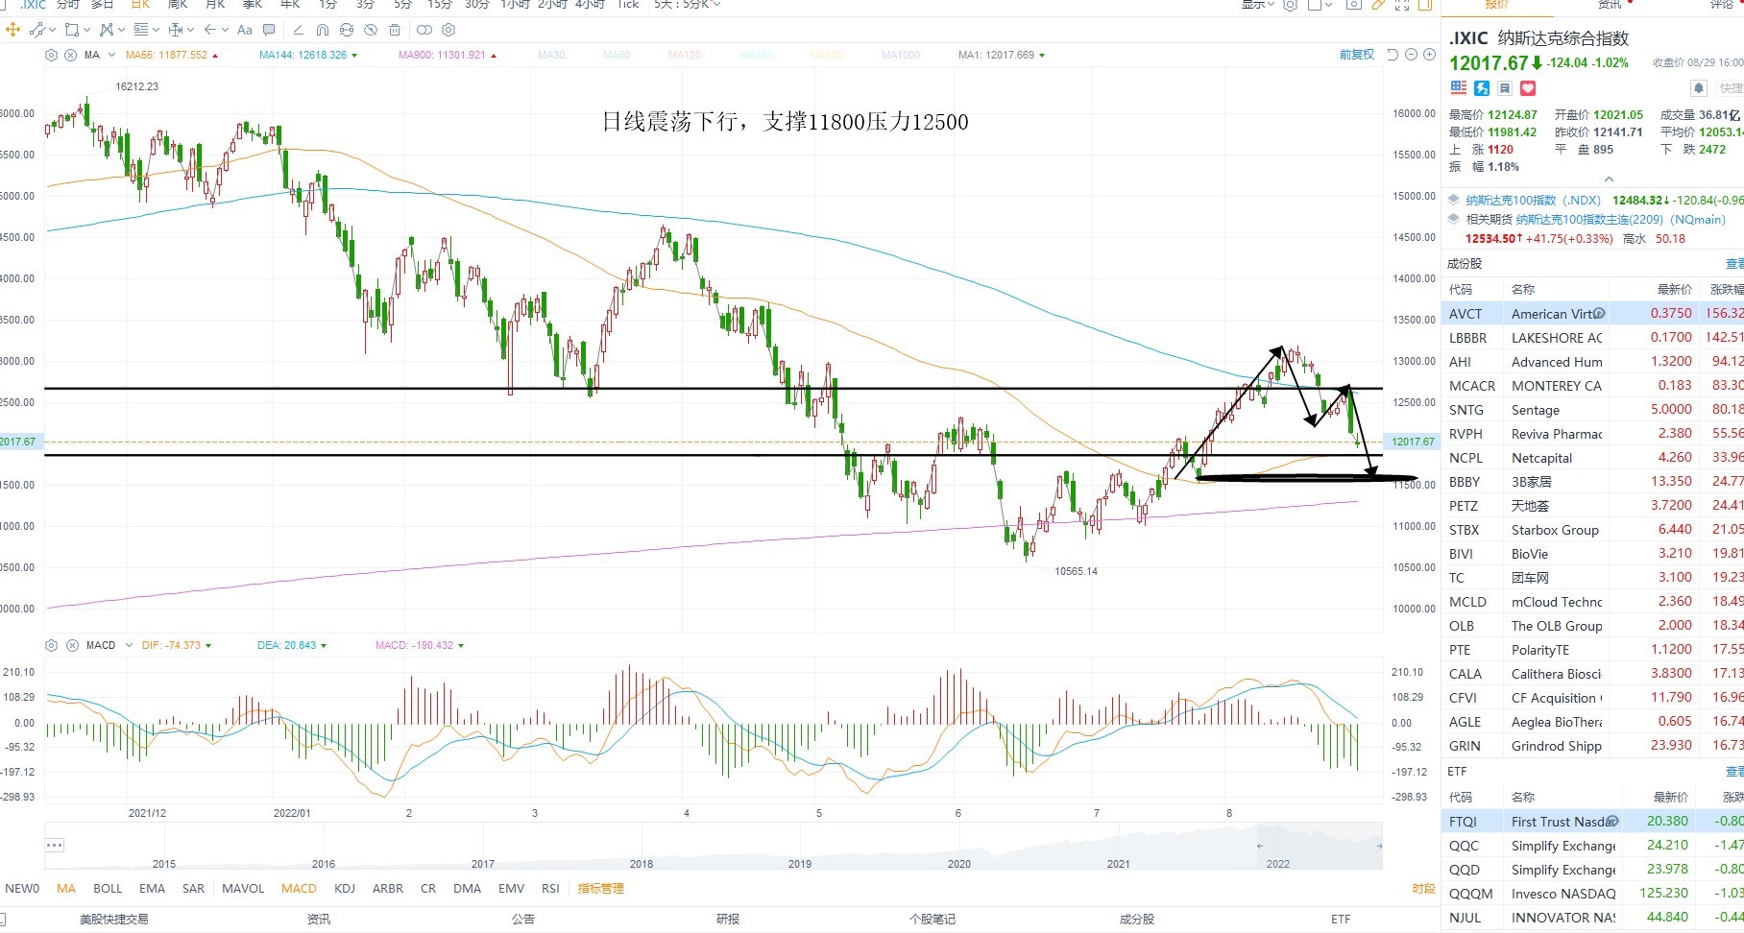Open the 研报 bottom tab
1744x933 pixels.
(728, 919)
